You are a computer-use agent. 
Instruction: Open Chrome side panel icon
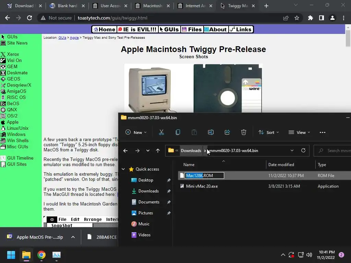point(322,18)
